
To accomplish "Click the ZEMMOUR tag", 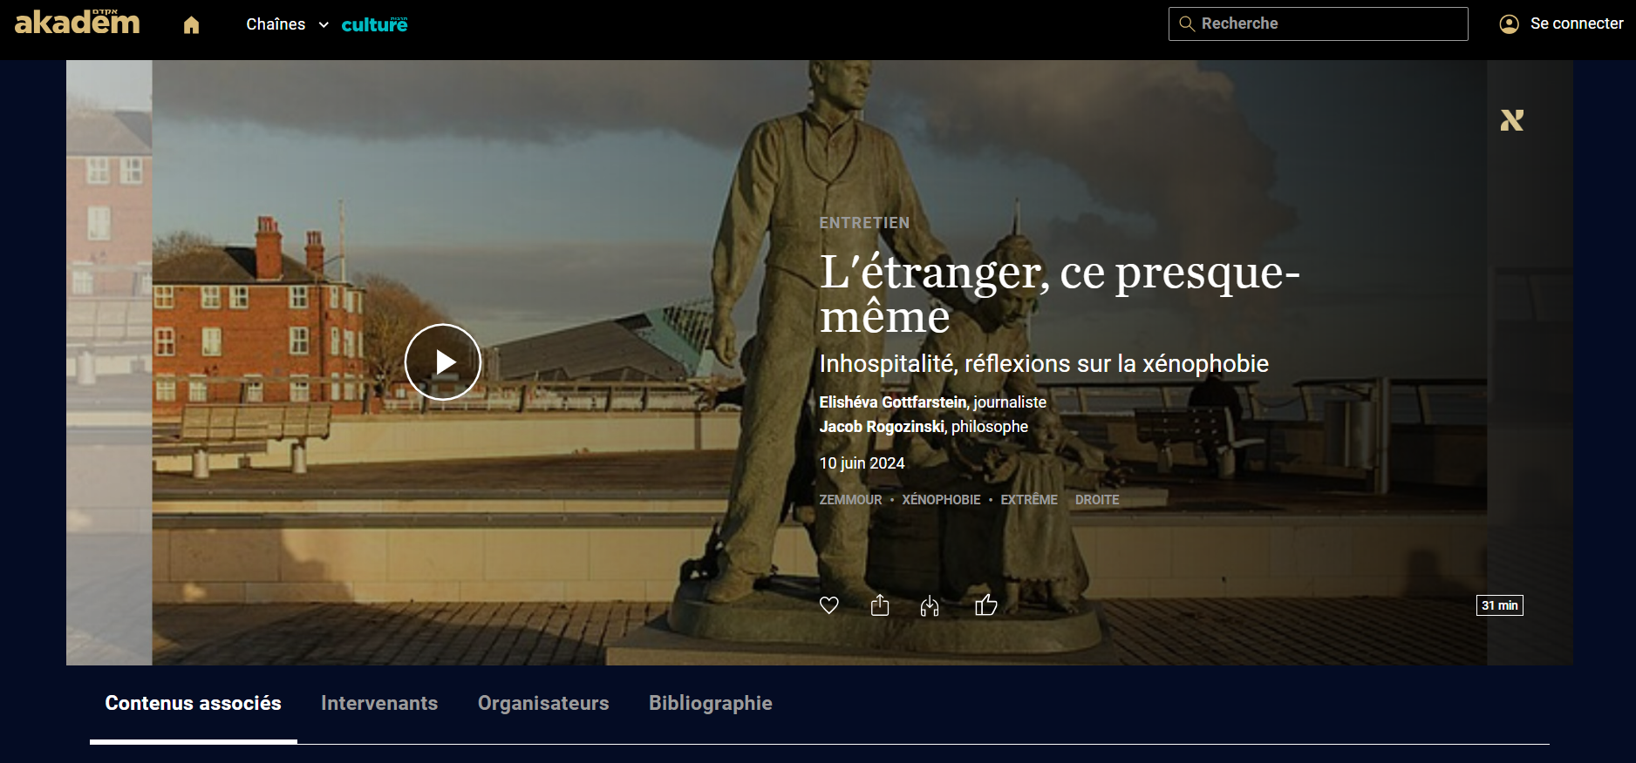I will [x=850, y=500].
